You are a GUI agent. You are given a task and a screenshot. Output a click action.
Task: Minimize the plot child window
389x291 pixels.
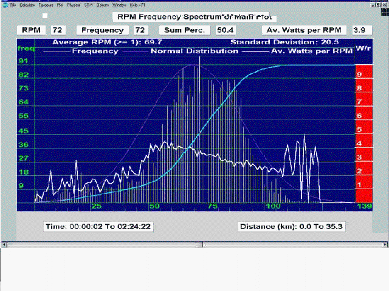(x=373, y=5)
